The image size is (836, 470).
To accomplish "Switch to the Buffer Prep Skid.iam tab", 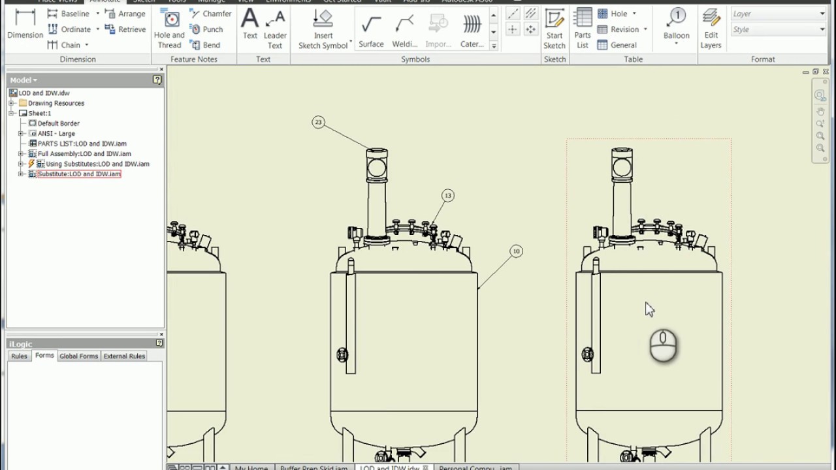I will point(314,467).
